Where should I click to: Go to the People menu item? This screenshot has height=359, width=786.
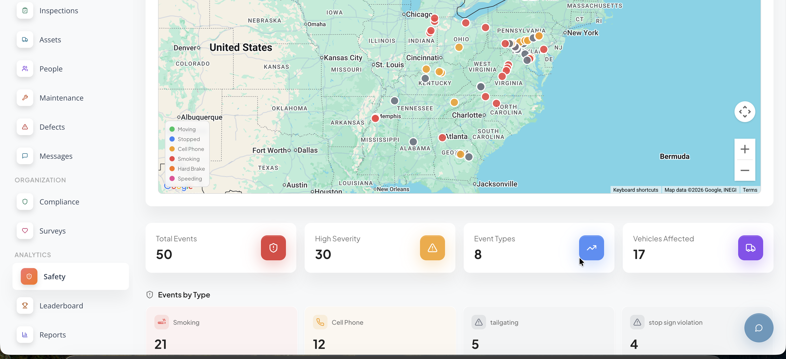51,69
